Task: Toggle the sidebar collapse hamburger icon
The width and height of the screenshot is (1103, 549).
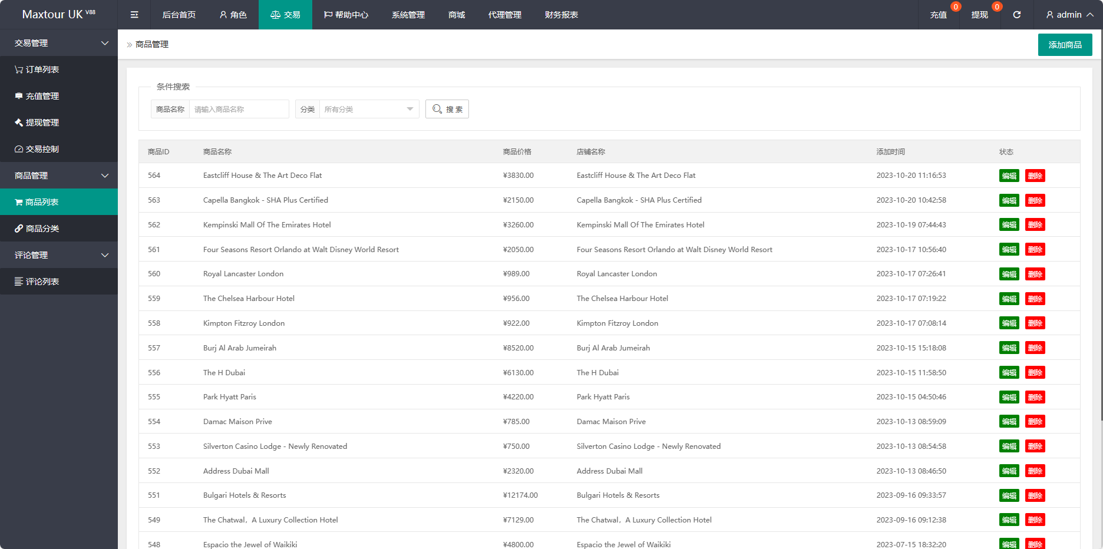Action: coord(134,15)
